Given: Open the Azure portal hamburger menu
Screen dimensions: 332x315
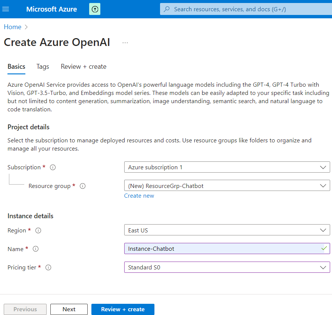Looking at the screenshot, I should click(x=5, y=9).
